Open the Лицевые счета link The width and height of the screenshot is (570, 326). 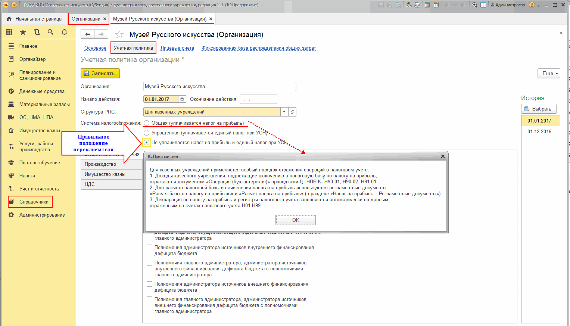(177, 48)
